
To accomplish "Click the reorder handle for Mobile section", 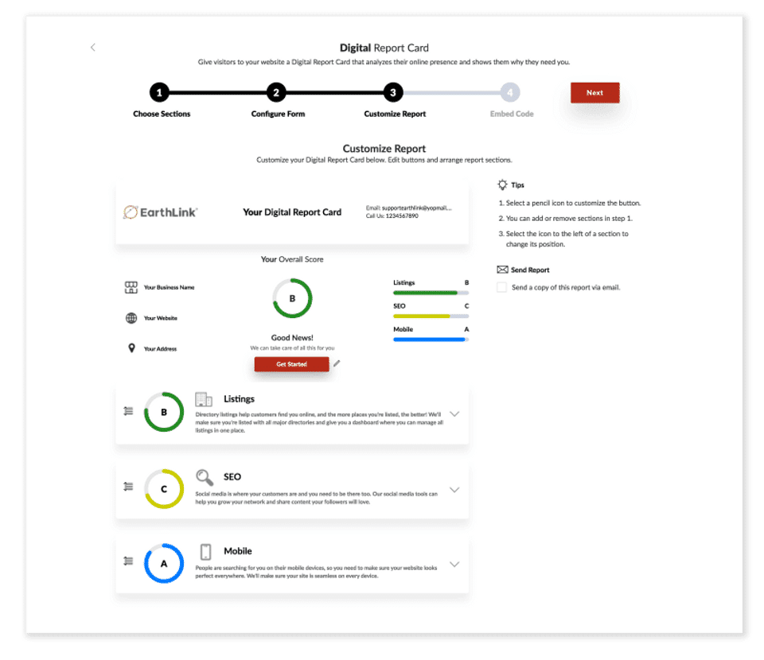I will (x=128, y=561).
